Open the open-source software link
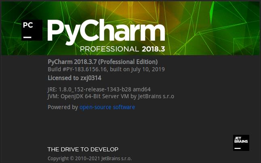 click(x=107, y=107)
